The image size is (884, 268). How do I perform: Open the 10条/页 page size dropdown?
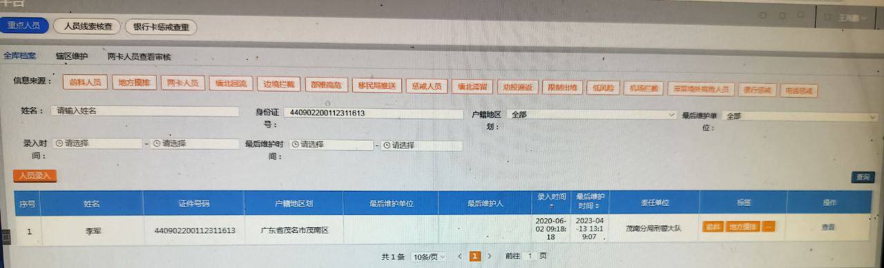click(x=428, y=256)
